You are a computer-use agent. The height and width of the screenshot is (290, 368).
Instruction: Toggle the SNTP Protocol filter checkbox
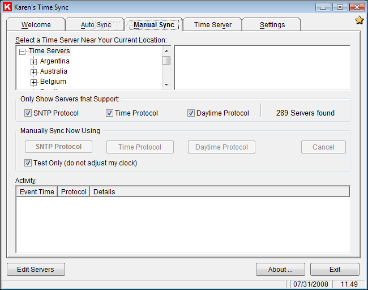(x=28, y=113)
